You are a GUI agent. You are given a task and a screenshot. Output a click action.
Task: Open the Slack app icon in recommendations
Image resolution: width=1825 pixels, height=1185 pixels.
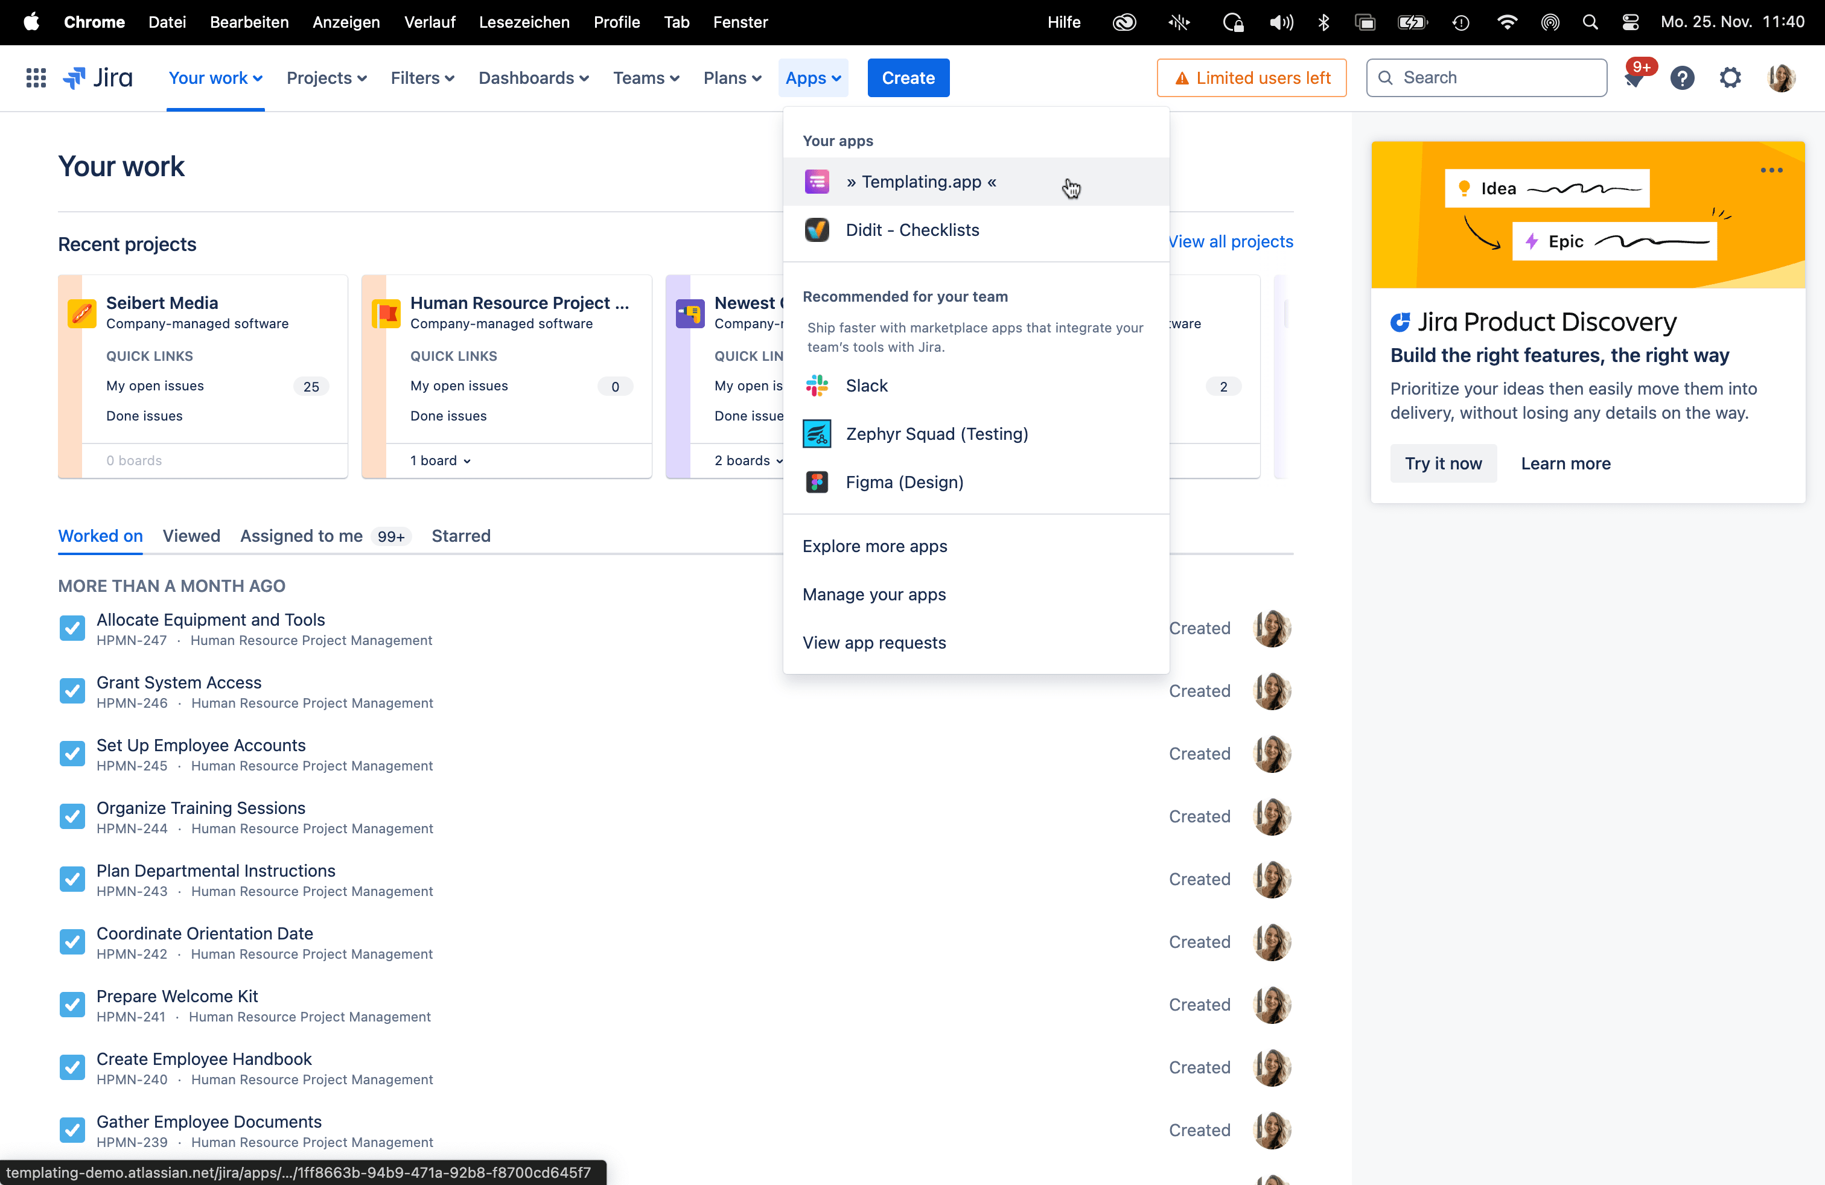pyautogui.click(x=817, y=386)
